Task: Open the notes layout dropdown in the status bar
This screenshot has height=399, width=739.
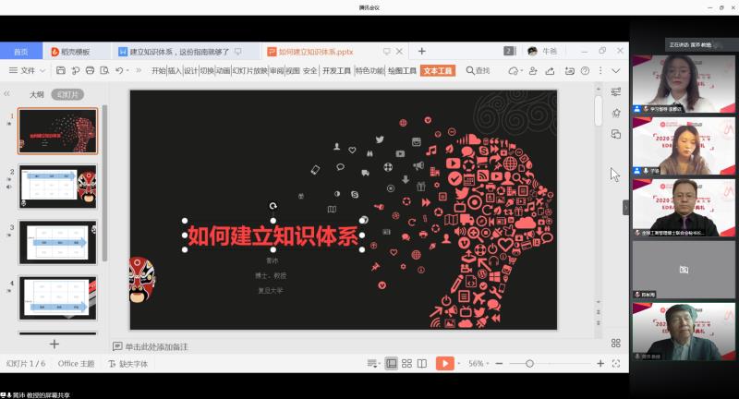Action: 373,363
